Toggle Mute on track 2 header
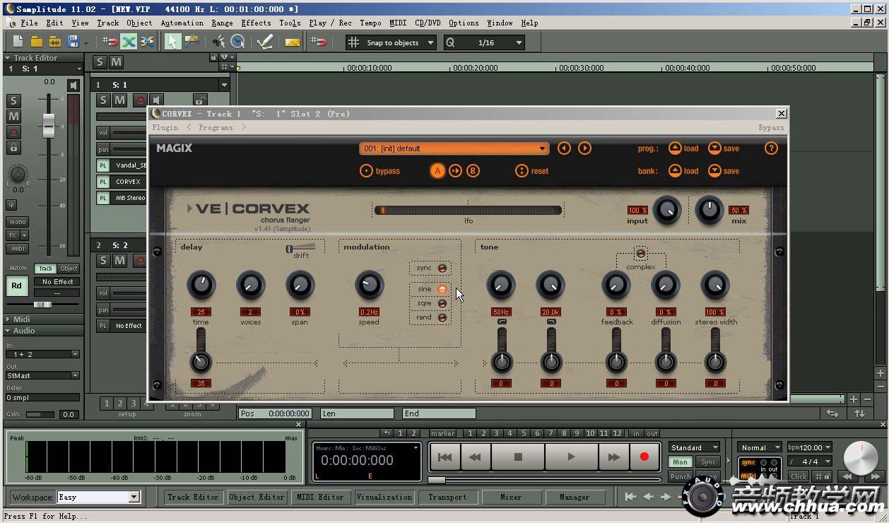889x523 pixels. (119, 261)
